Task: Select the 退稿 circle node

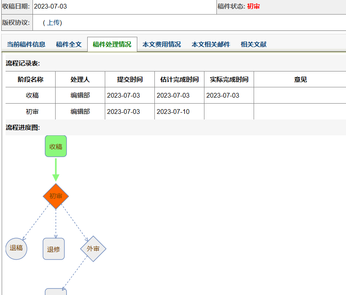Action: [x=16, y=248]
